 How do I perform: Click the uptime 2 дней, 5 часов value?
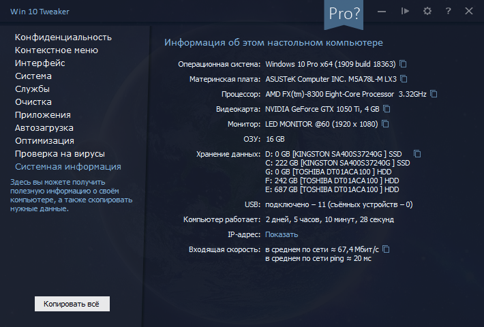[330, 219]
